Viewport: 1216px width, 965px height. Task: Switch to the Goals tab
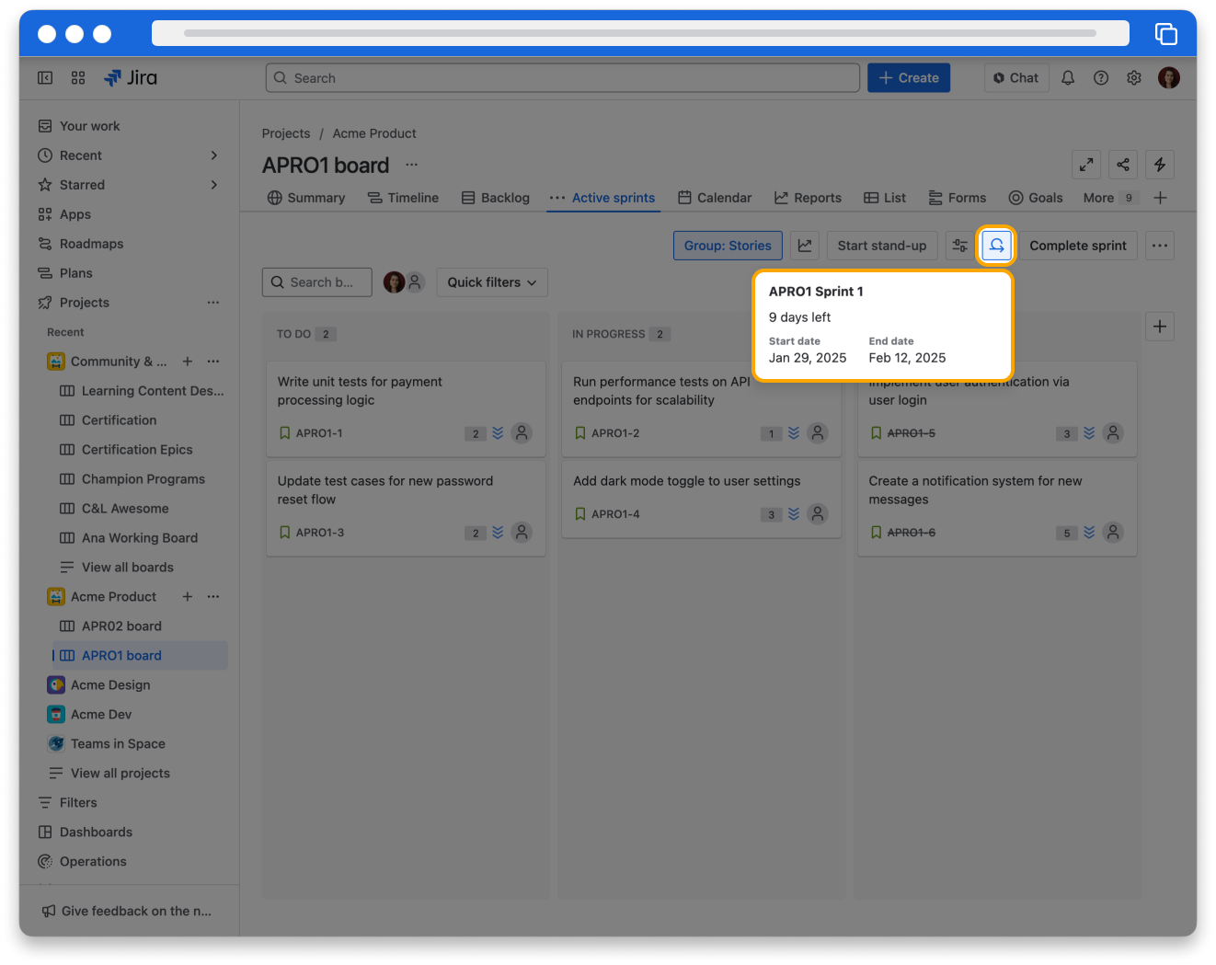click(x=1036, y=198)
